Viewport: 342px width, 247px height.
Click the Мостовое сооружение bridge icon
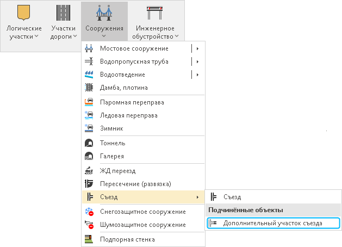89,48
